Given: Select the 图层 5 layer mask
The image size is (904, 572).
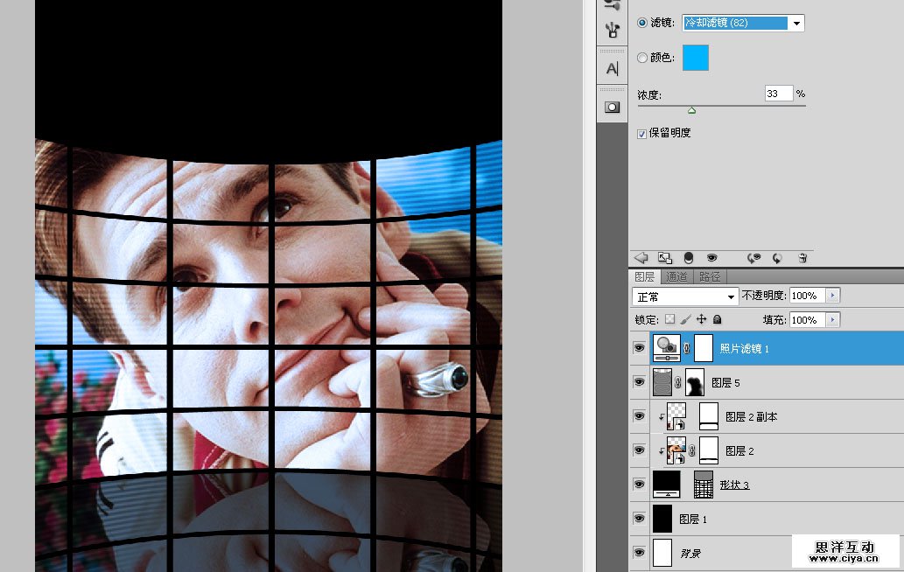Looking at the screenshot, I should (x=695, y=382).
